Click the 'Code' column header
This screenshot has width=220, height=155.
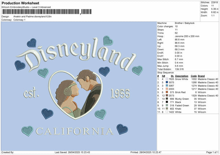pyautogui.click(x=194, y=76)
